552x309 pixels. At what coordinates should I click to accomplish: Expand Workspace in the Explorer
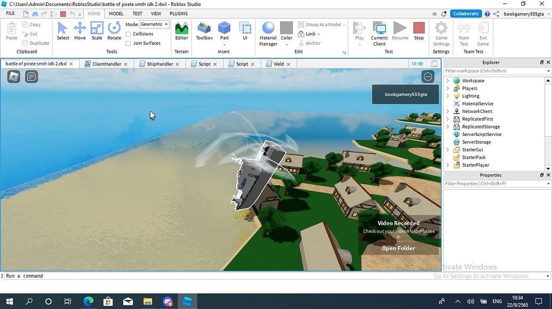pyautogui.click(x=448, y=80)
